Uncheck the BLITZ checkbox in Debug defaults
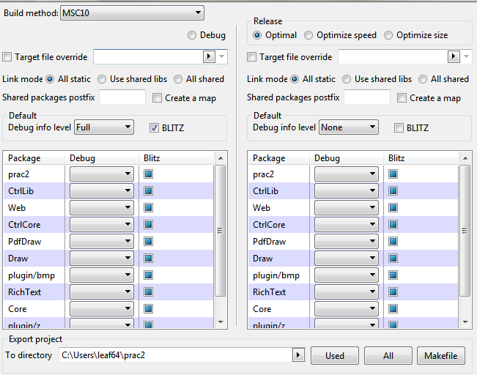Viewport: 477px width, 375px height. pos(155,127)
